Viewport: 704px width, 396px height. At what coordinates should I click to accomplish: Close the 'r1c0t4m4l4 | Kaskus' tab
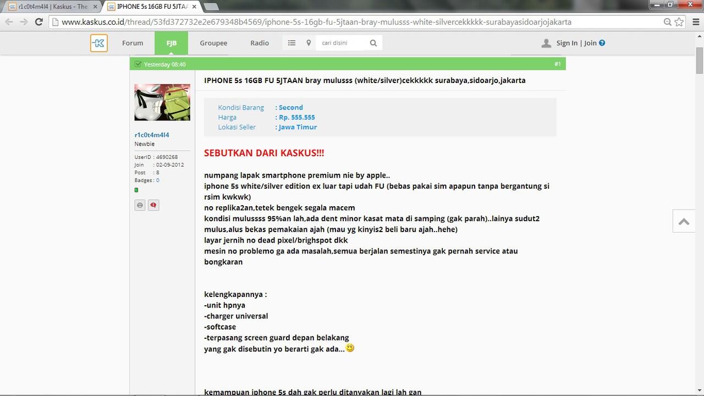coord(95,7)
